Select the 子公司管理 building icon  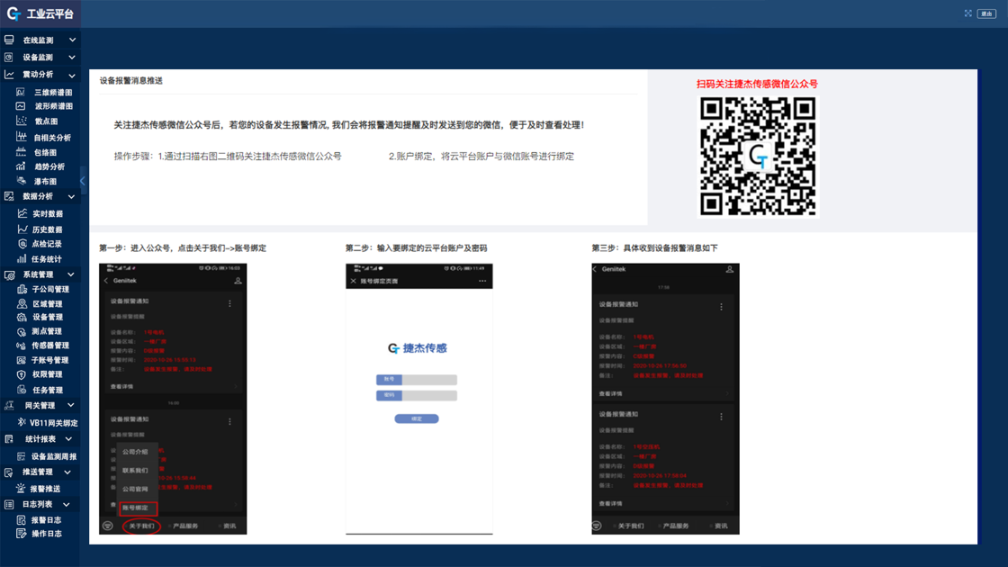point(22,289)
